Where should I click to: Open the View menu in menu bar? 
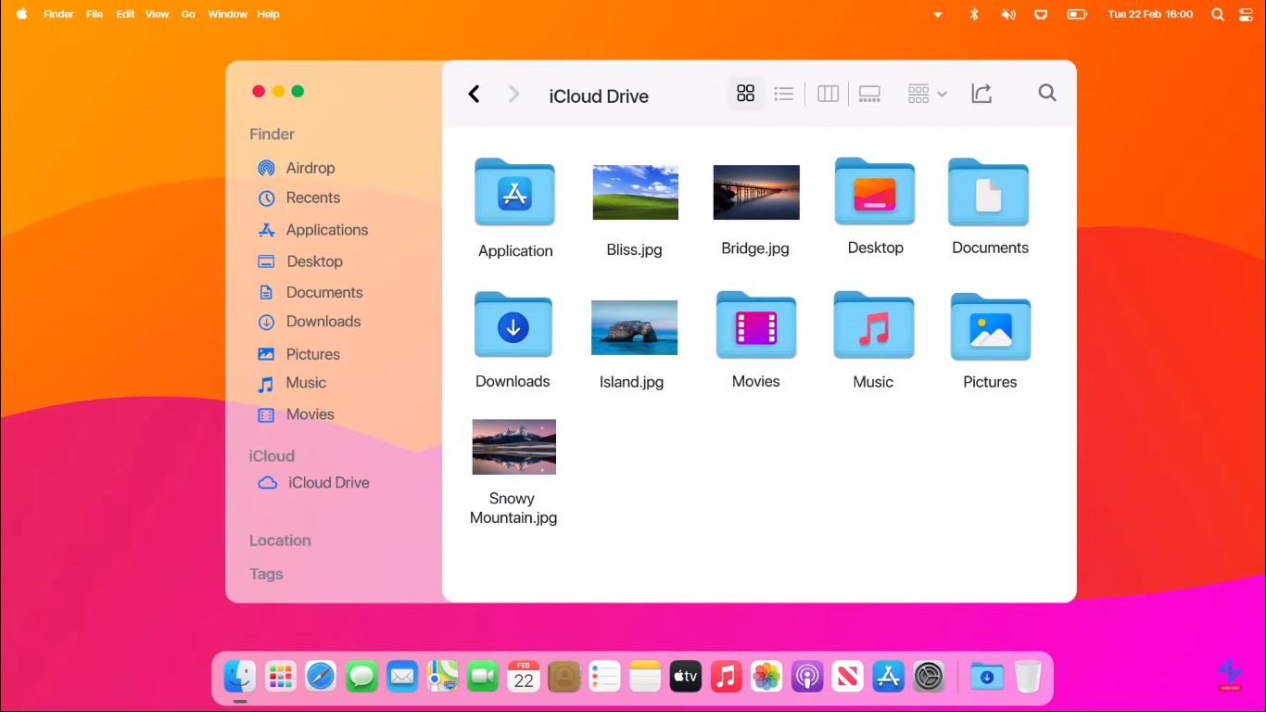pos(157,15)
